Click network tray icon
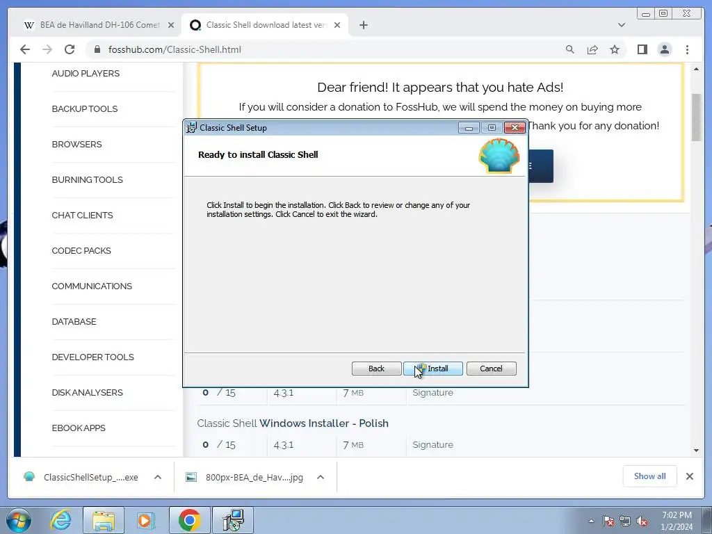The image size is (712, 534). (625, 521)
